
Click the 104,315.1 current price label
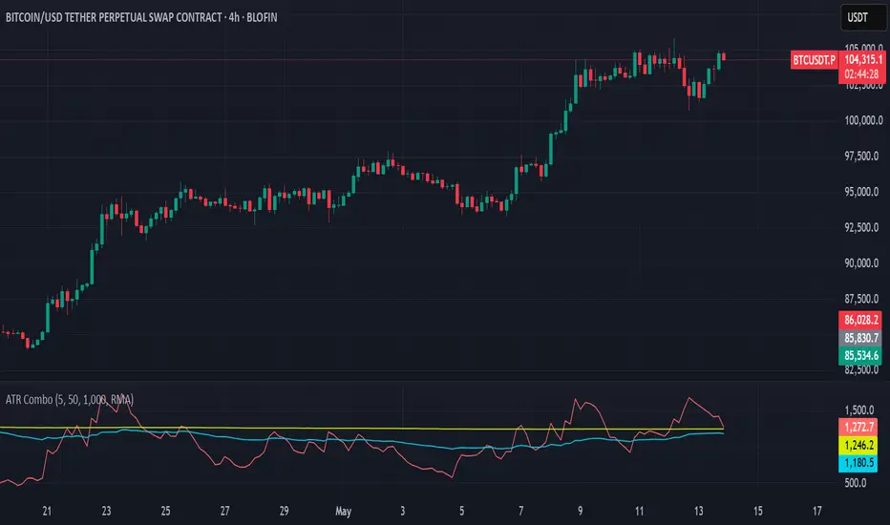coord(862,59)
